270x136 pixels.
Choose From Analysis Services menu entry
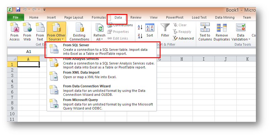coord(102,63)
